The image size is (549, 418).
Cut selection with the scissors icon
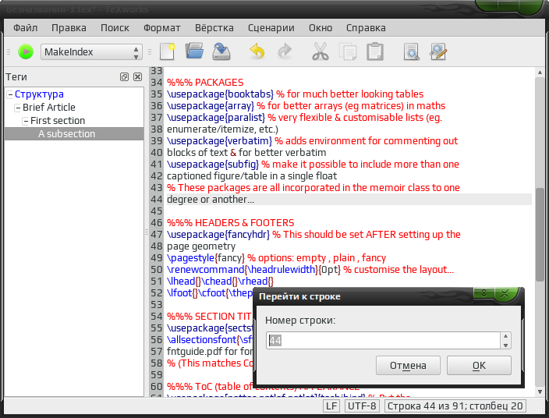coord(321,51)
